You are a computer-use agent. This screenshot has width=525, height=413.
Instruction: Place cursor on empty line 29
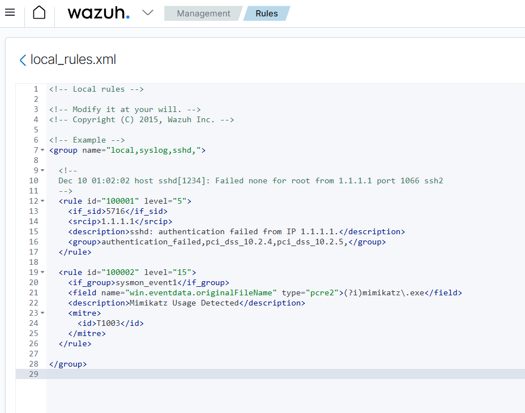[227, 375]
